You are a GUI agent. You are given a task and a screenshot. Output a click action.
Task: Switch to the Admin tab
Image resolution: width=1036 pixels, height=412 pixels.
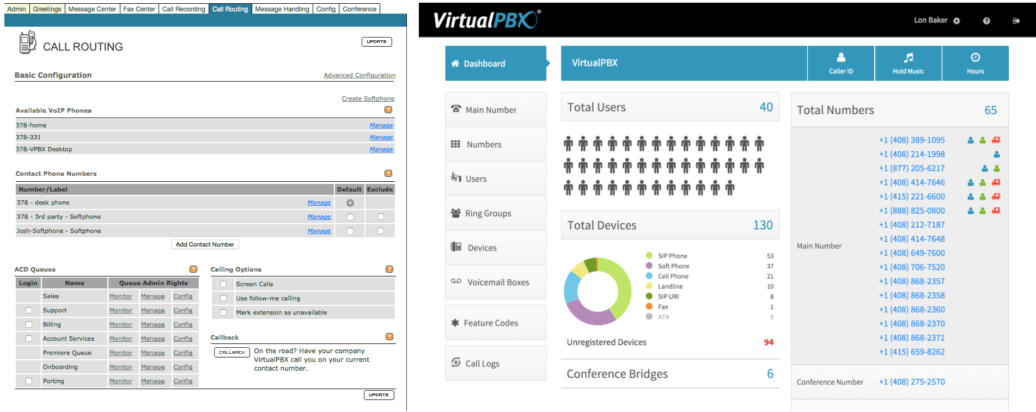pyautogui.click(x=16, y=9)
